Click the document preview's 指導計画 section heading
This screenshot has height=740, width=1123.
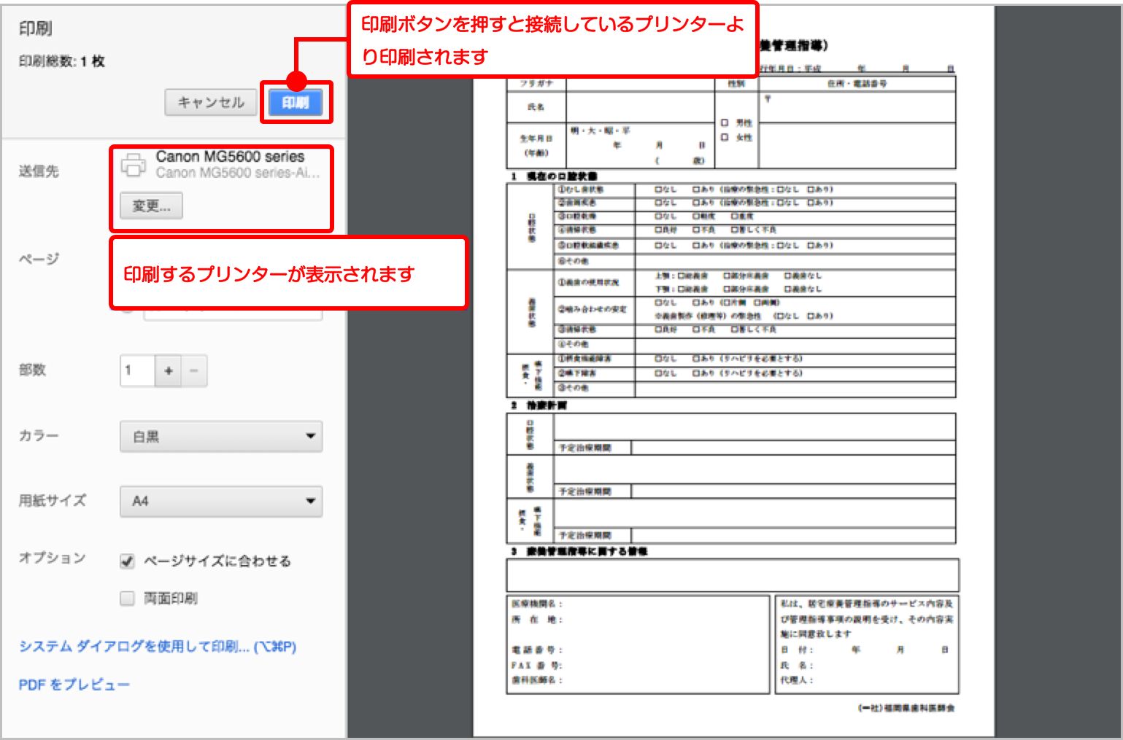tap(547, 405)
